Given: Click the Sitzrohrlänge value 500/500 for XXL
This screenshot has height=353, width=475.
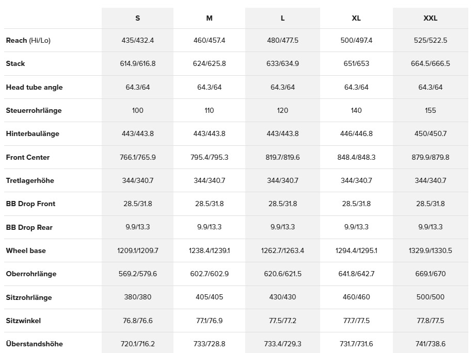Looking at the screenshot, I should (430, 297).
